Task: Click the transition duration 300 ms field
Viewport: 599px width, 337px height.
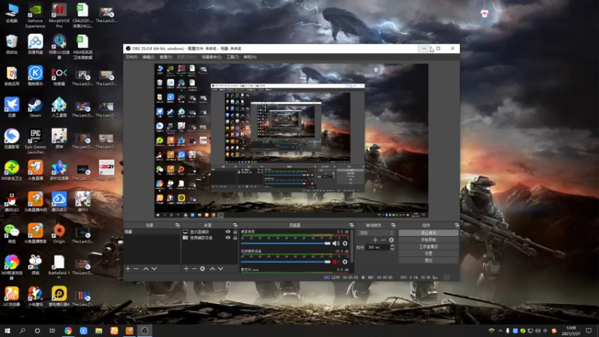Action: pyautogui.click(x=378, y=248)
